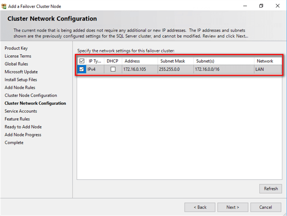Click the 172.16.0.0/16 subnet cell

pos(224,69)
